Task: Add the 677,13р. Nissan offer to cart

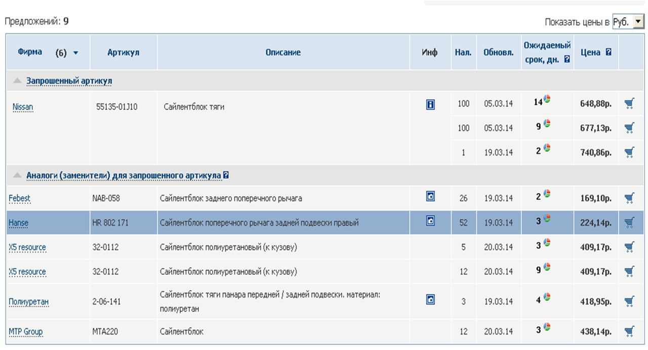Action: click(629, 128)
